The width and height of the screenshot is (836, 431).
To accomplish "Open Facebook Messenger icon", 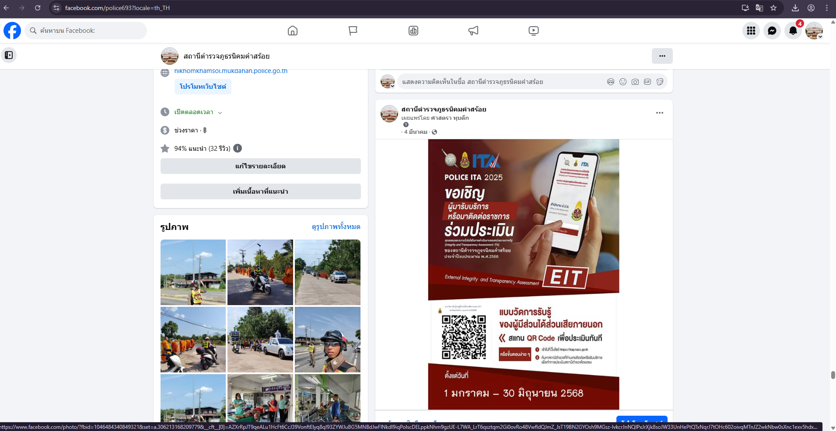I will 772,31.
